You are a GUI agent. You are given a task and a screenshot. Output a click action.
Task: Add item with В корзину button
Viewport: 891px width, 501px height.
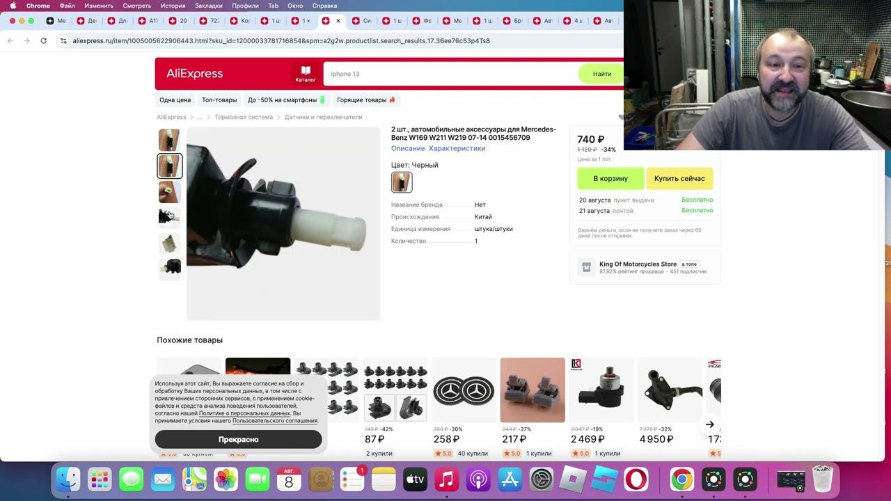(610, 179)
